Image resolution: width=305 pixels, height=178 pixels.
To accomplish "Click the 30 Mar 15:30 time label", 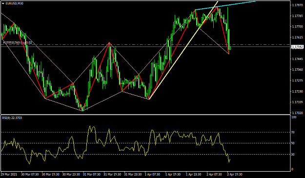I will coord(50,175).
